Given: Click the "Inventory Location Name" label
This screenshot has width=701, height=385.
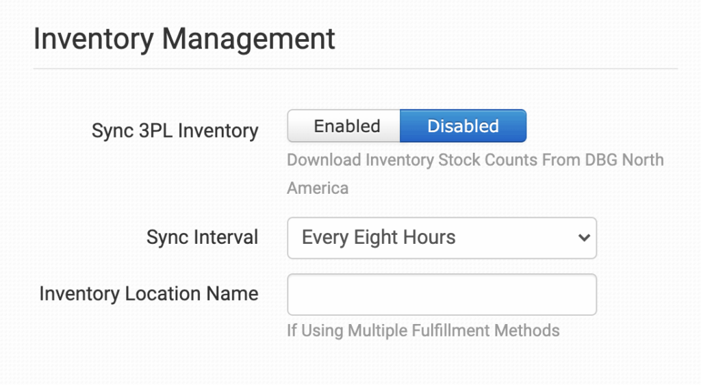Looking at the screenshot, I should tap(149, 294).
